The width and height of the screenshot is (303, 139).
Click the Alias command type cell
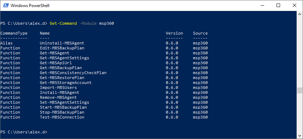[7, 43]
